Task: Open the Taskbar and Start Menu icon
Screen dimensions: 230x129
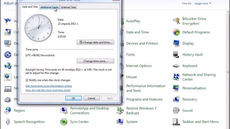Action: [x=176, y=122]
